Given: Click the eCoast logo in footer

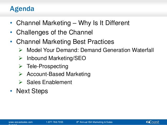Looking at the screenshot, I should pos(153,122).
